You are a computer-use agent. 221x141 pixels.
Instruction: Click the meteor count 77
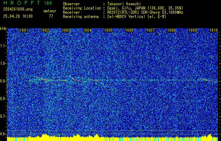[x=51, y=16]
